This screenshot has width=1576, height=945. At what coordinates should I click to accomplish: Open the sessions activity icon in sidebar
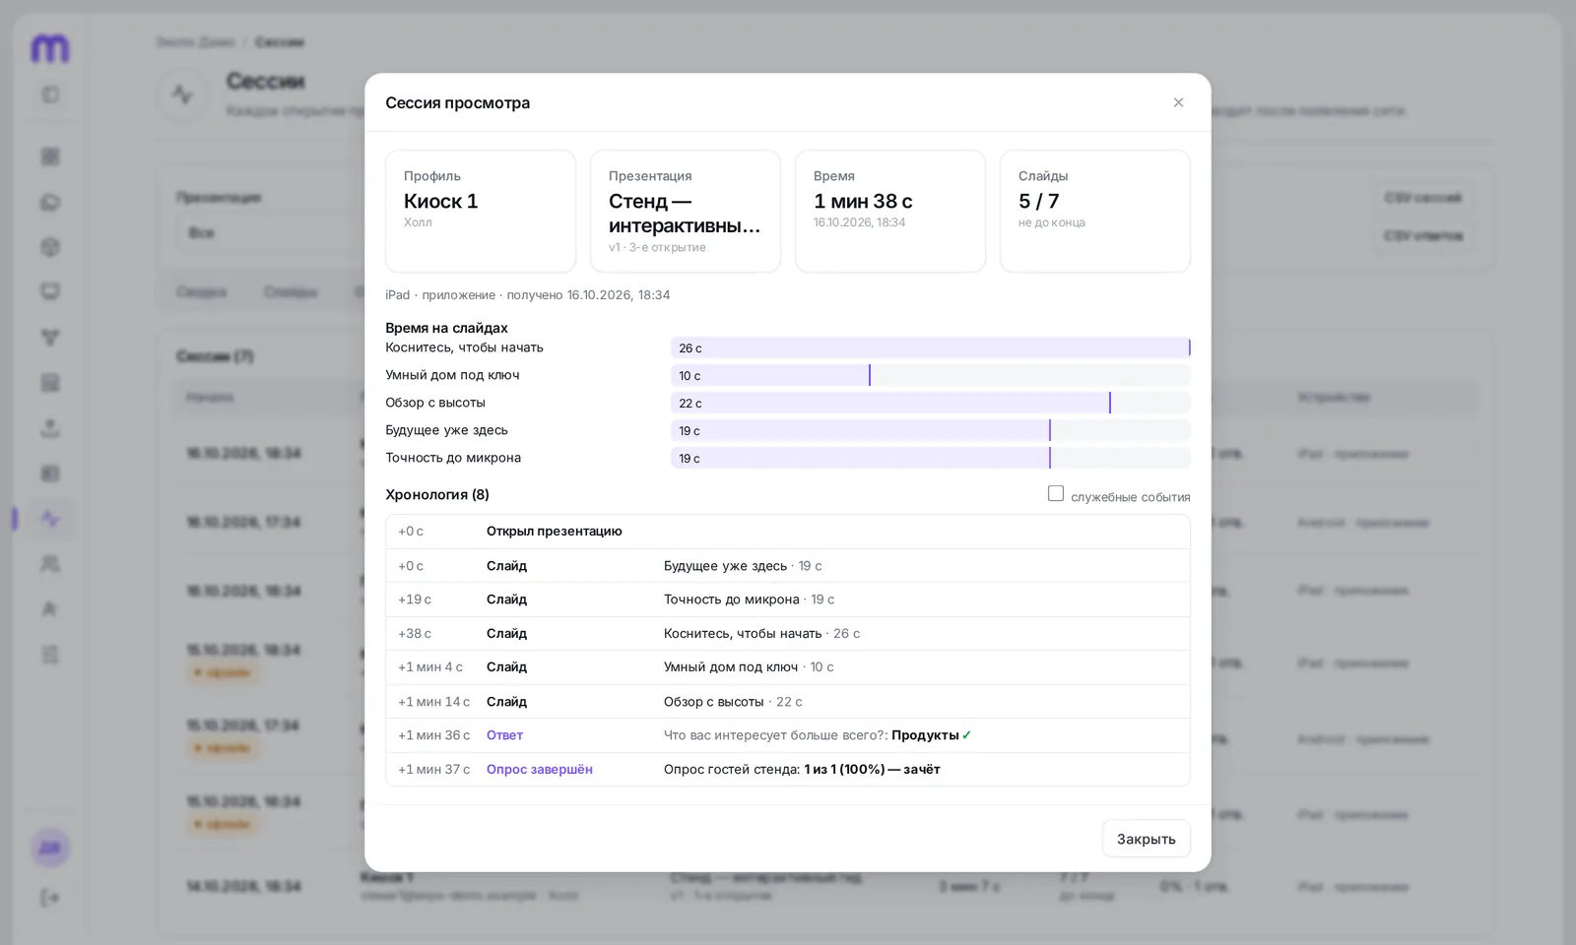coord(50,519)
